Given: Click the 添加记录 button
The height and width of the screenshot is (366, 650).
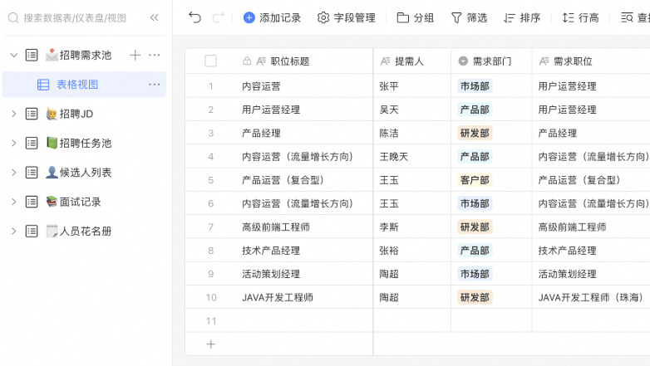Looking at the screenshot, I should coord(272,17).
